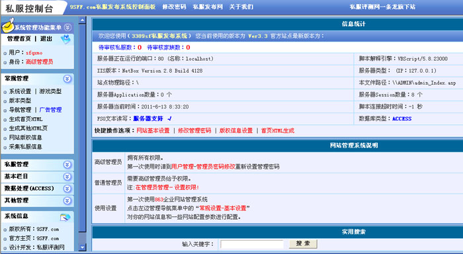The image size is (463, 254).
Task: Click the sidebar scrollbar down arrow
Action: pos(83,247)
